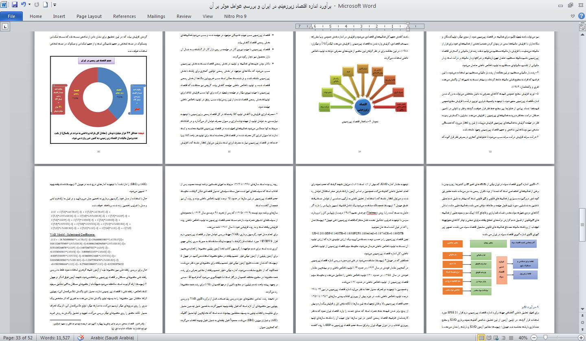586x341 pixels.
Task: Open Word Help question mark icon
Action: pyautogui.click(x=581, y=16)
